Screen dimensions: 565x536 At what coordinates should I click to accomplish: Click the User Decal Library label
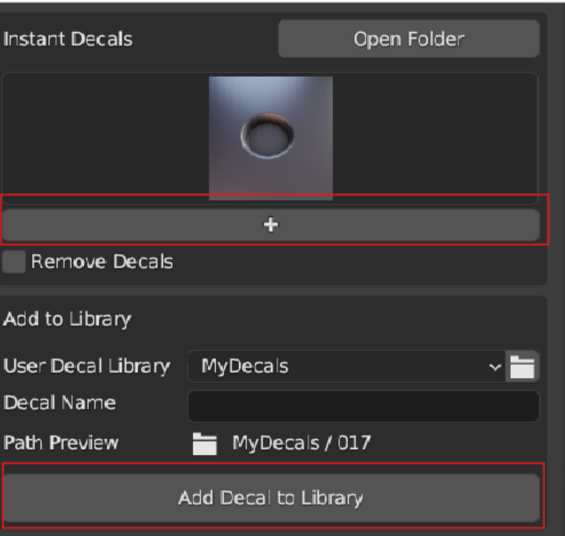87,366
